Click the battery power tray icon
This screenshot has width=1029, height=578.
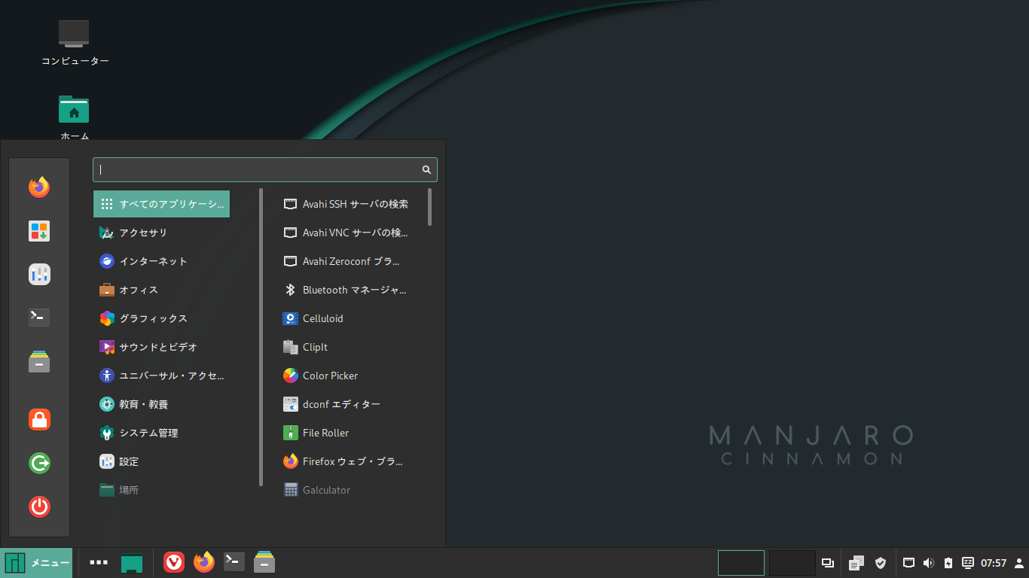click(948, 563)
